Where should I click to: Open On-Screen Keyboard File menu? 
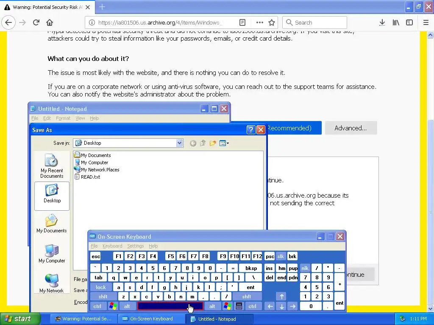click(x=94, y=246)
